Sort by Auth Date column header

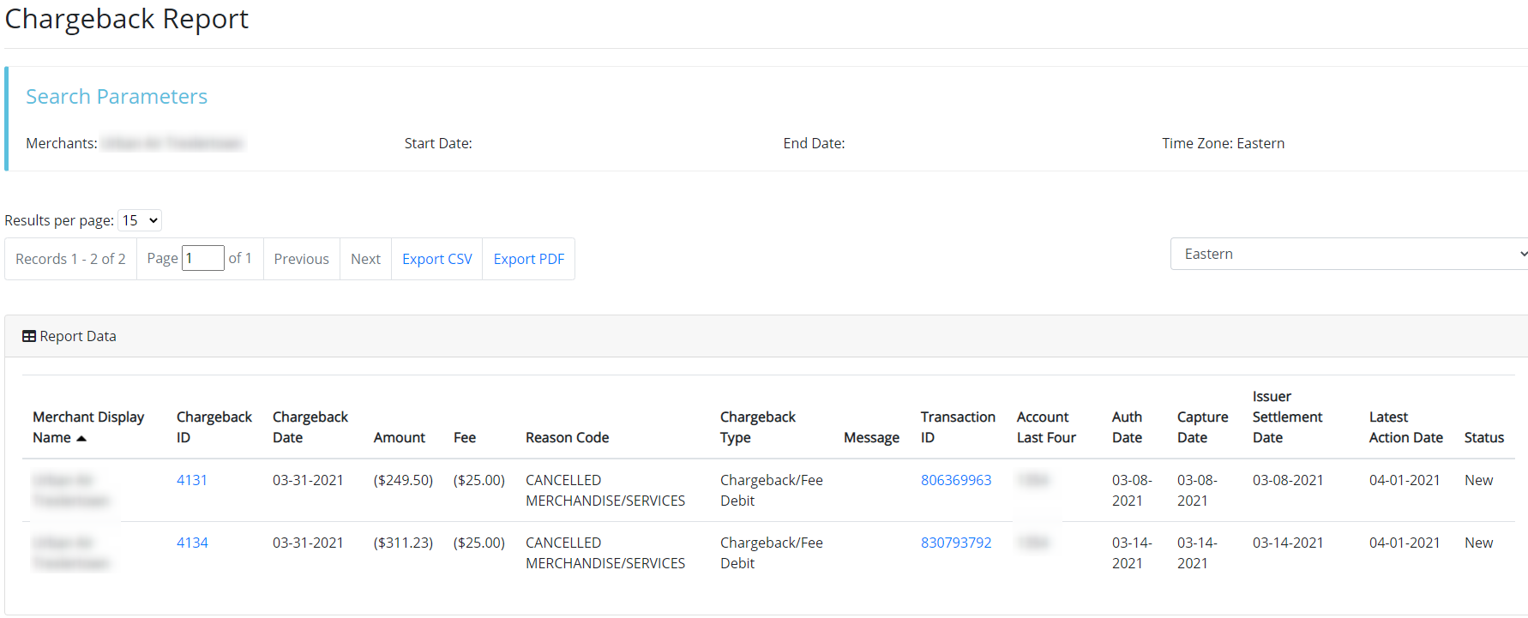1127,427
